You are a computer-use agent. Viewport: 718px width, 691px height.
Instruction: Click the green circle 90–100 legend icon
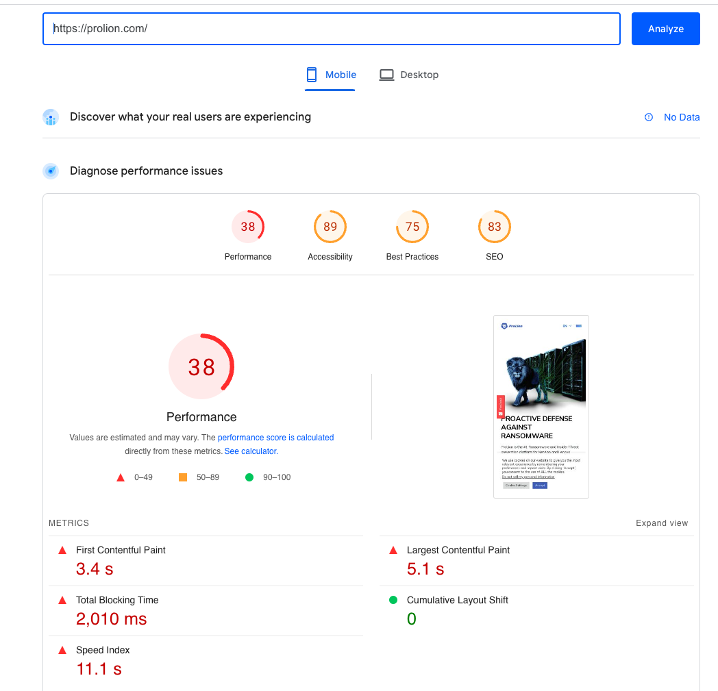point(249,477)
